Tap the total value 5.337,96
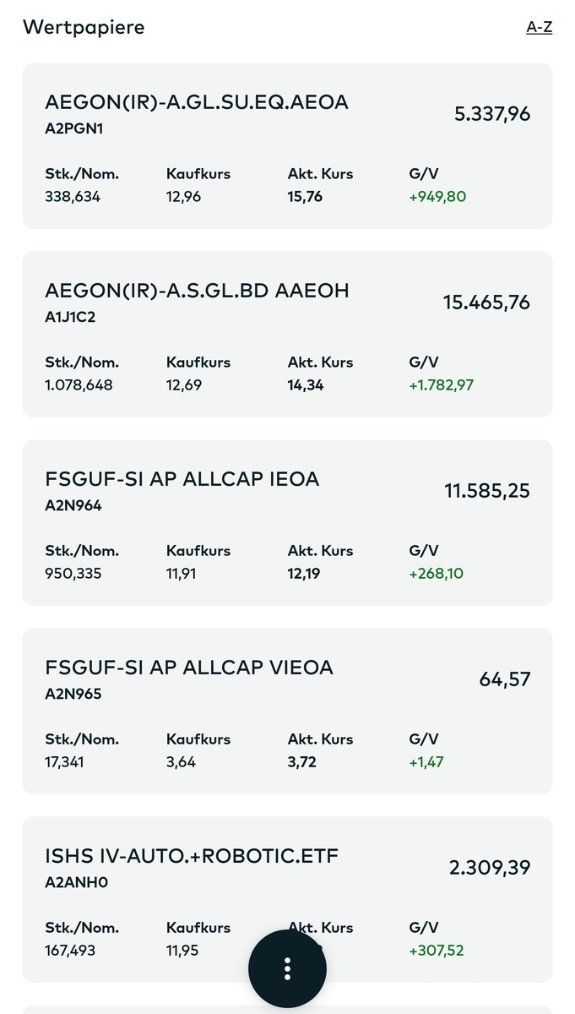This screenshot has width=575, height=1014. (x=492, y=114)
